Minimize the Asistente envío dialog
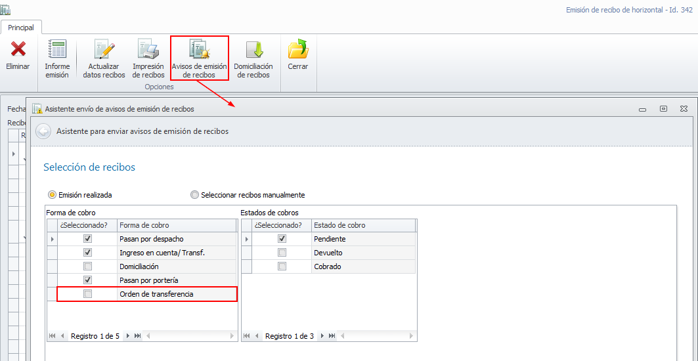Viewport: 698px width, 361px height. pos(642,109)
